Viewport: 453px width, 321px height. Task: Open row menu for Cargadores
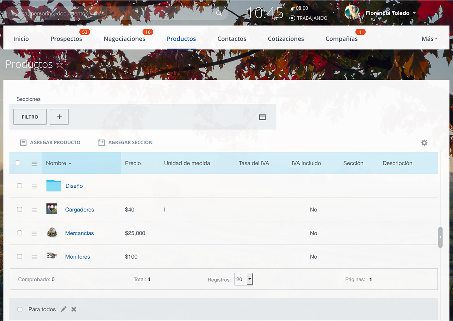click(34, 210)
